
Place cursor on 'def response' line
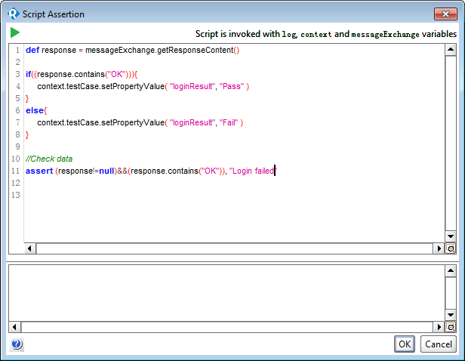pos(133,50)
